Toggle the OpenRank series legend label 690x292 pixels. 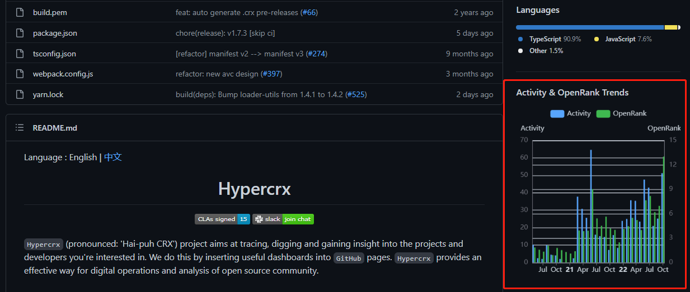tap(621, 113)
